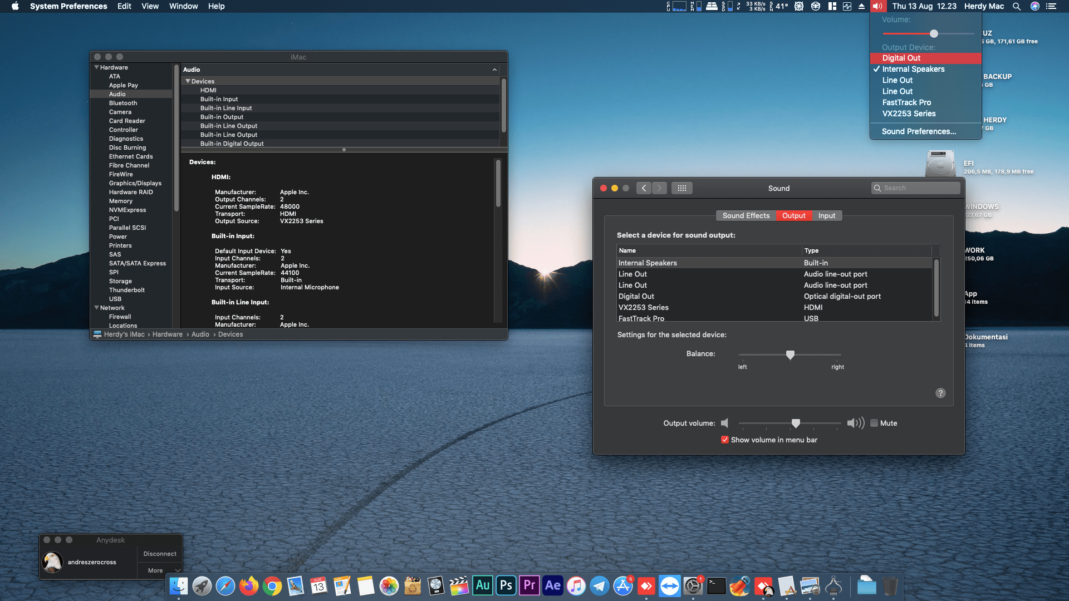Click the output device list scrollbar

coord(936,288)
